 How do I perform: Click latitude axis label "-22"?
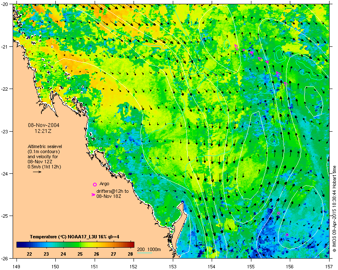coord(6,89)
